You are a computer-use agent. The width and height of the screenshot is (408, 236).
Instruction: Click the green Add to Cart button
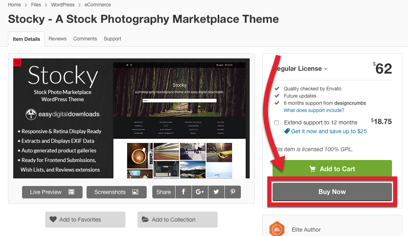point(332,169)
